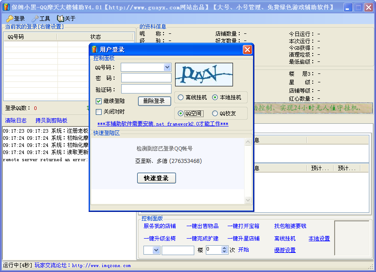Viewport: 376px width, 272px height.
Task: Expand the small dropdown in bottom control panel
Action: [156, 250]
